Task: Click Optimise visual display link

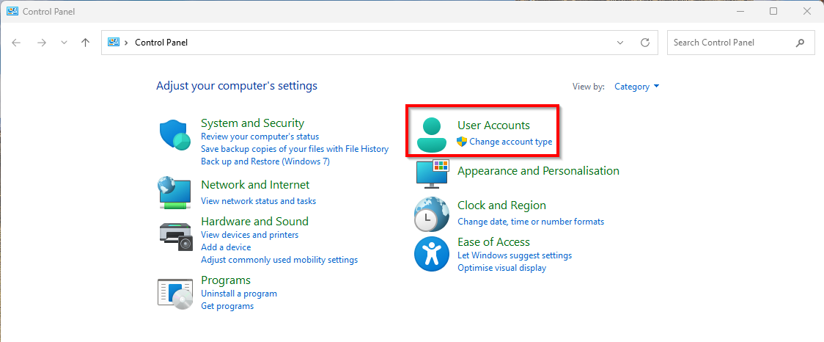Action: (502, 268)
